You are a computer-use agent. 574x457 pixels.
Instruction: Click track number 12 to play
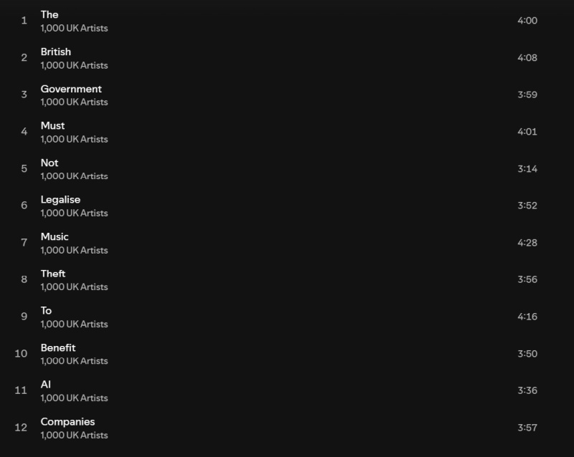21,428
